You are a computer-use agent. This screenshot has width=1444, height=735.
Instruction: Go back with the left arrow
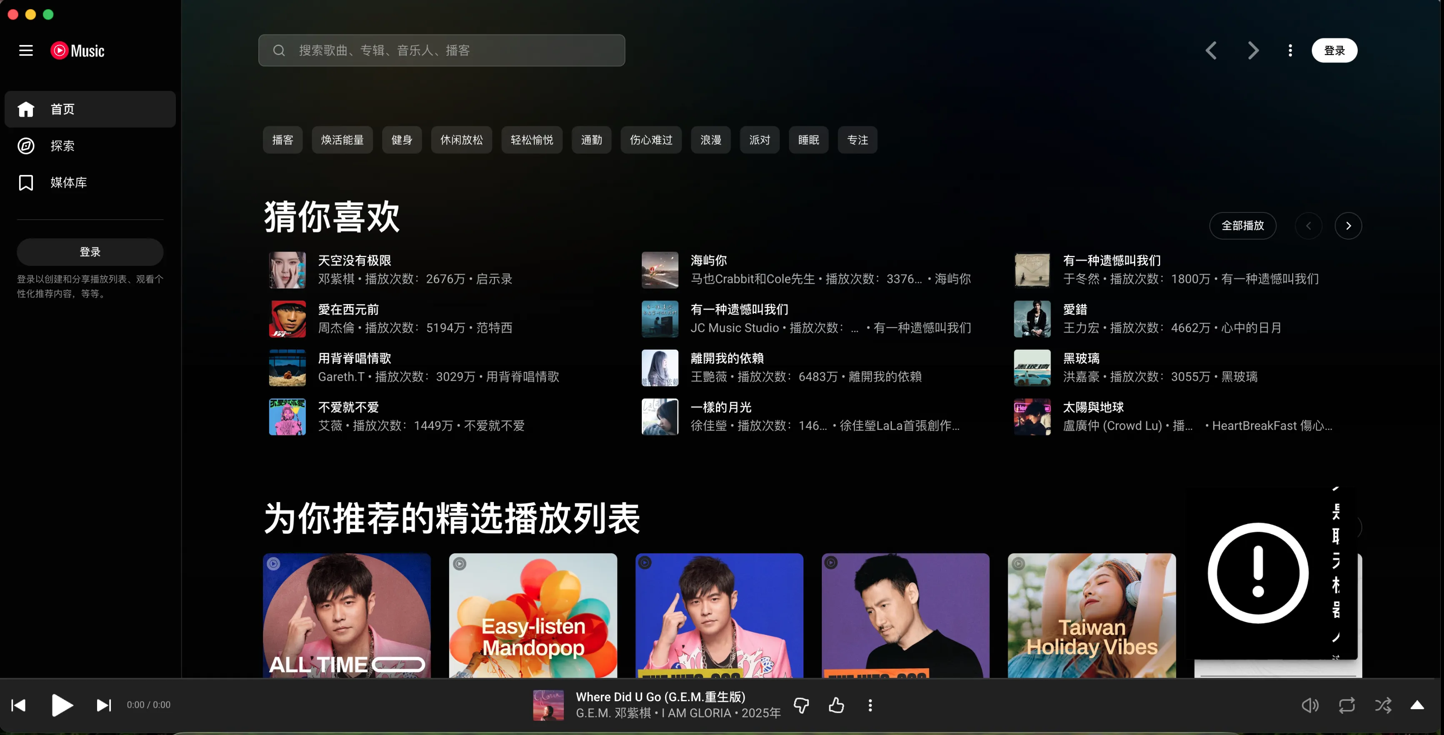pyautogui.click(x=1211, y=50)
